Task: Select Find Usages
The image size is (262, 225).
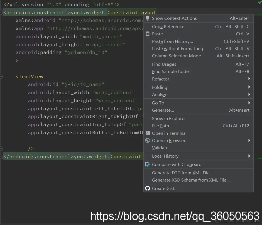Action: pos(198,64)
